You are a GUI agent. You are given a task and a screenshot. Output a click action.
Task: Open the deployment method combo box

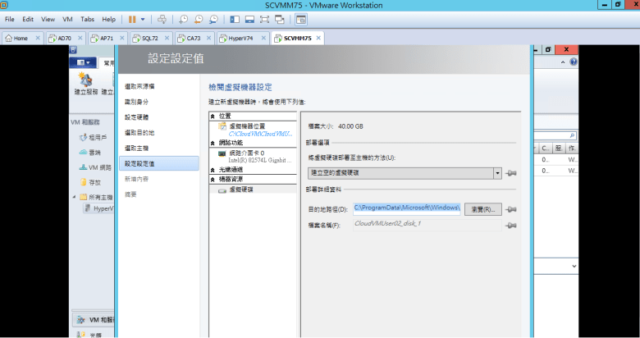point(497,173)
